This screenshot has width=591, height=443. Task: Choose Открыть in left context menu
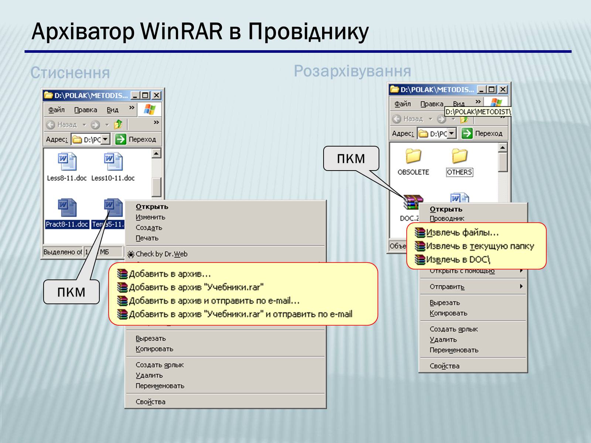coord(152,207)
